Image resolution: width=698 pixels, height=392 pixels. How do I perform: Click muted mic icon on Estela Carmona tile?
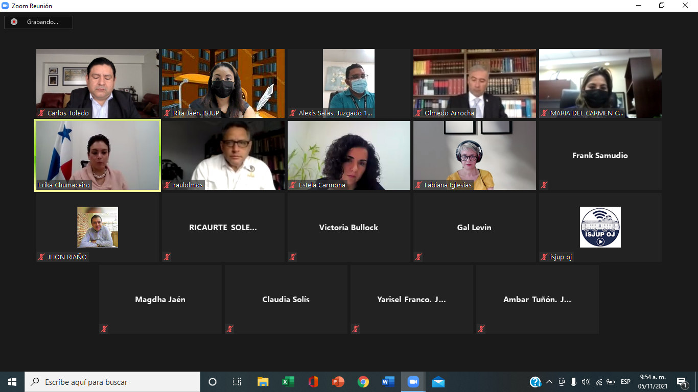coord(293,185)
